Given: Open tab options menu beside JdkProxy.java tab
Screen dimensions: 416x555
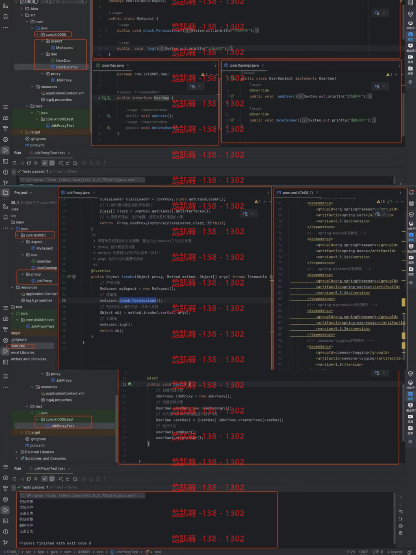Looking at the screenshot, I should 268,193.
